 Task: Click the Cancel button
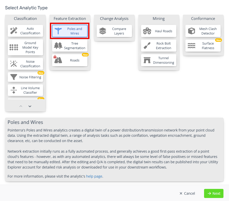tap(187, 193)
